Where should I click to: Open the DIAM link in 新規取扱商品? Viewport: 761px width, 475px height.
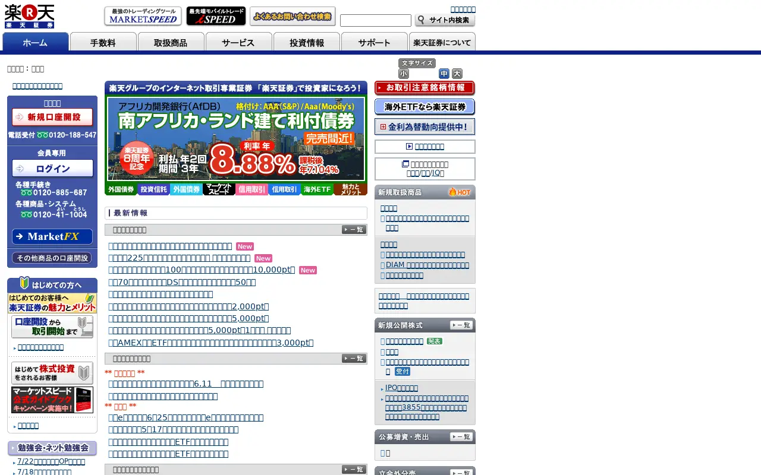point(427,265)
